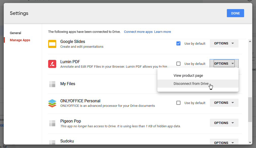Click the app list scrollbar thumb
The height and width of the screenshot is (148, 256).
pos(250,110)
